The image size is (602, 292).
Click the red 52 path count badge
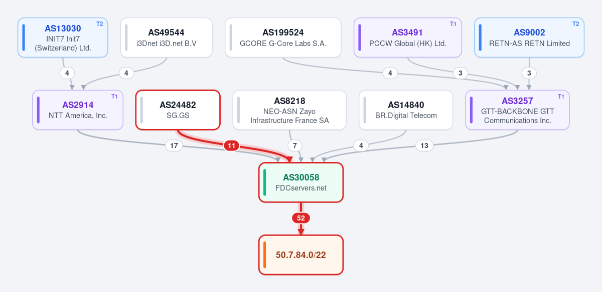[301, 218]
